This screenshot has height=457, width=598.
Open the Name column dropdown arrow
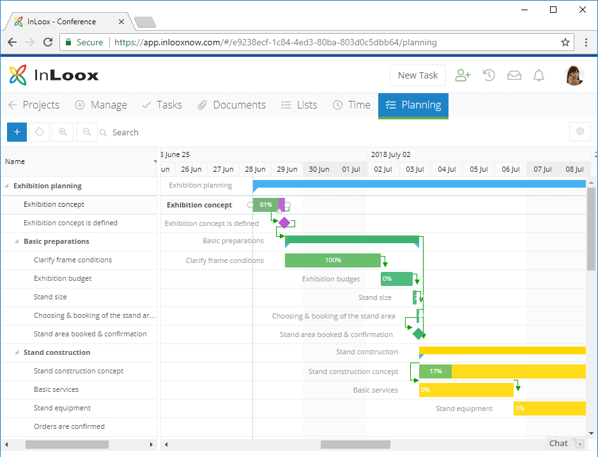[155, 161]
